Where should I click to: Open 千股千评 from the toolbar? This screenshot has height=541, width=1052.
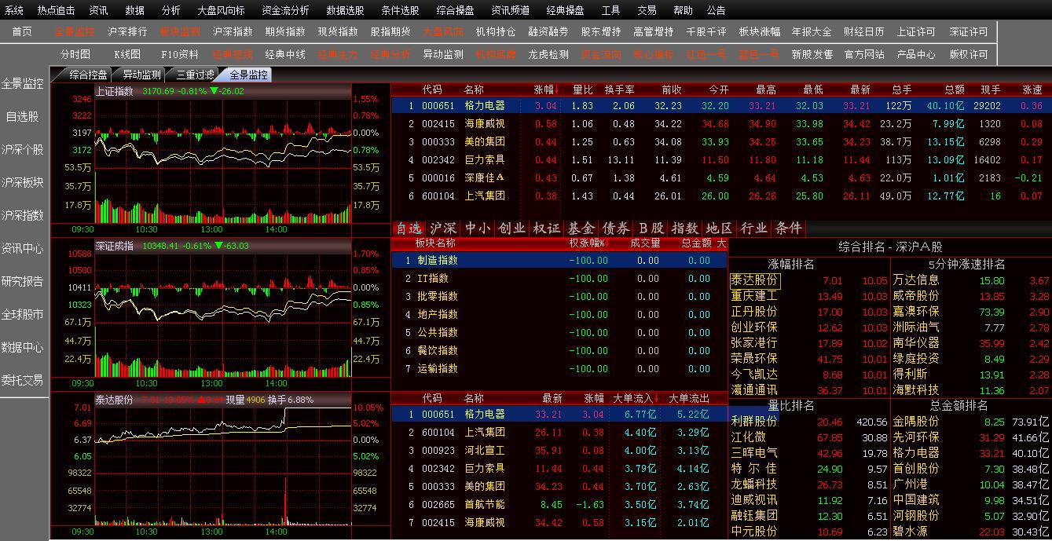(706, 31)
